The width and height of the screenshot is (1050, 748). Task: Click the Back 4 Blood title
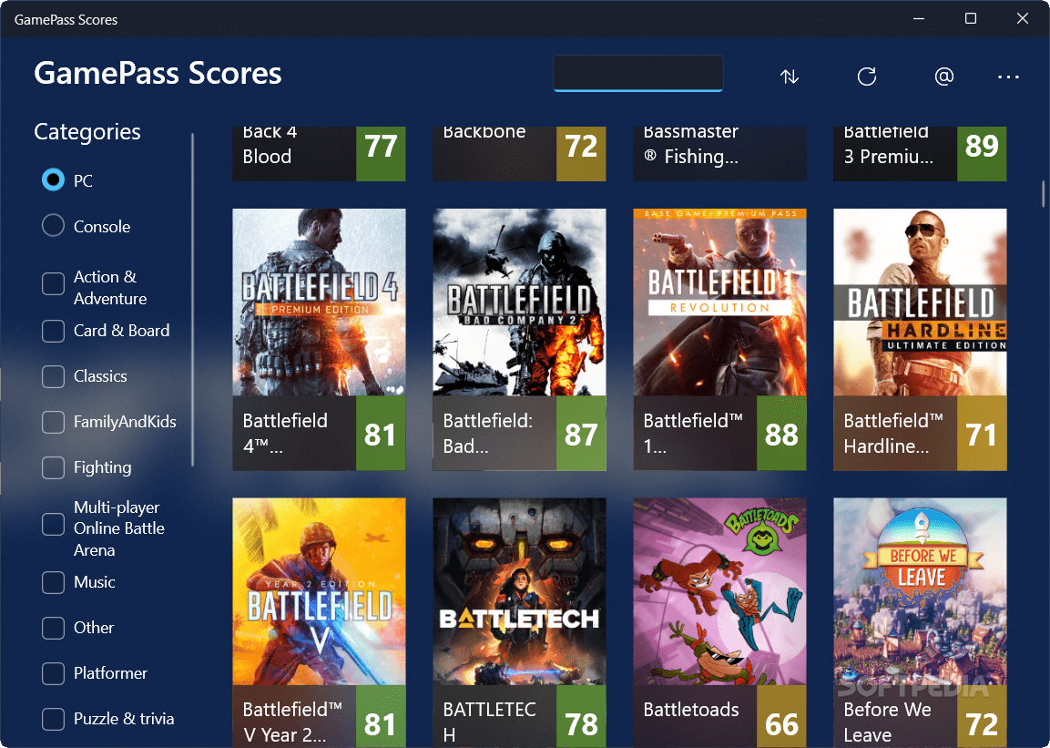(270, 145)
